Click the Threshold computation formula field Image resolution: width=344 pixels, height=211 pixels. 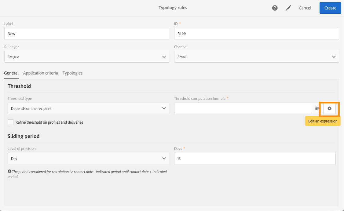(243, 108)
